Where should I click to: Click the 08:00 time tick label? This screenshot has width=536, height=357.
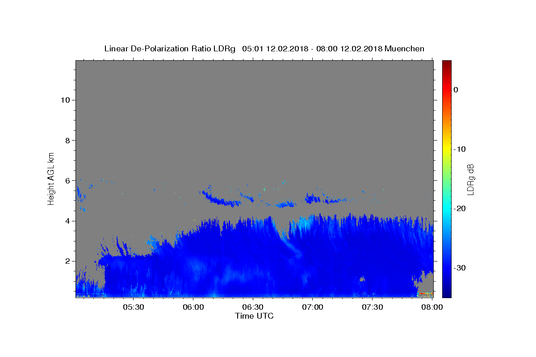tap(432, 307)
